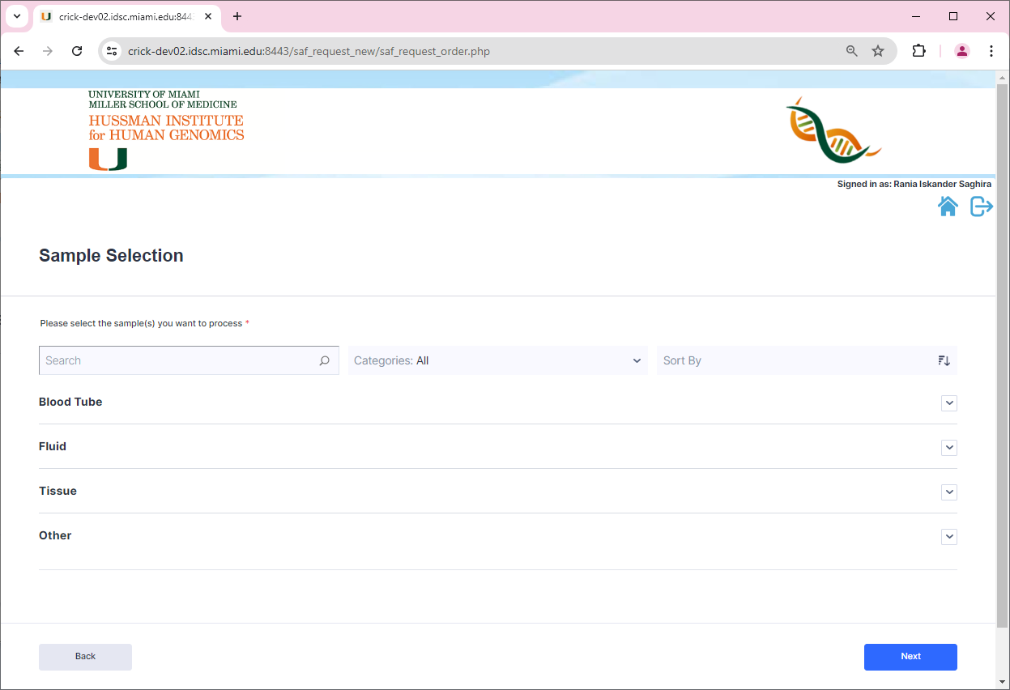Open the Chrome three-dot menu
Viewport: 1010px width, 690px height.
(991, 50)
